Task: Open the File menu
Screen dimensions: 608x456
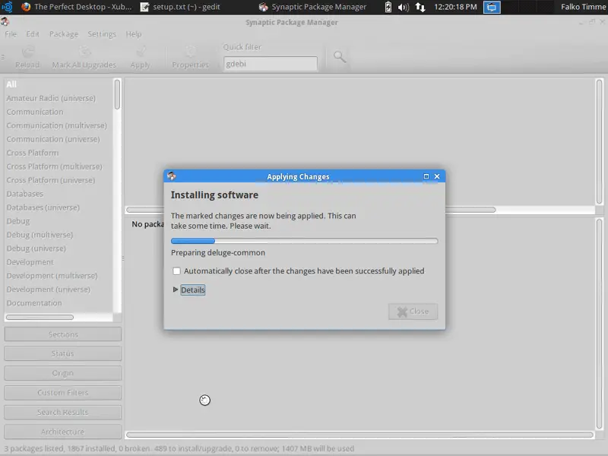Action: coord(11,34)
